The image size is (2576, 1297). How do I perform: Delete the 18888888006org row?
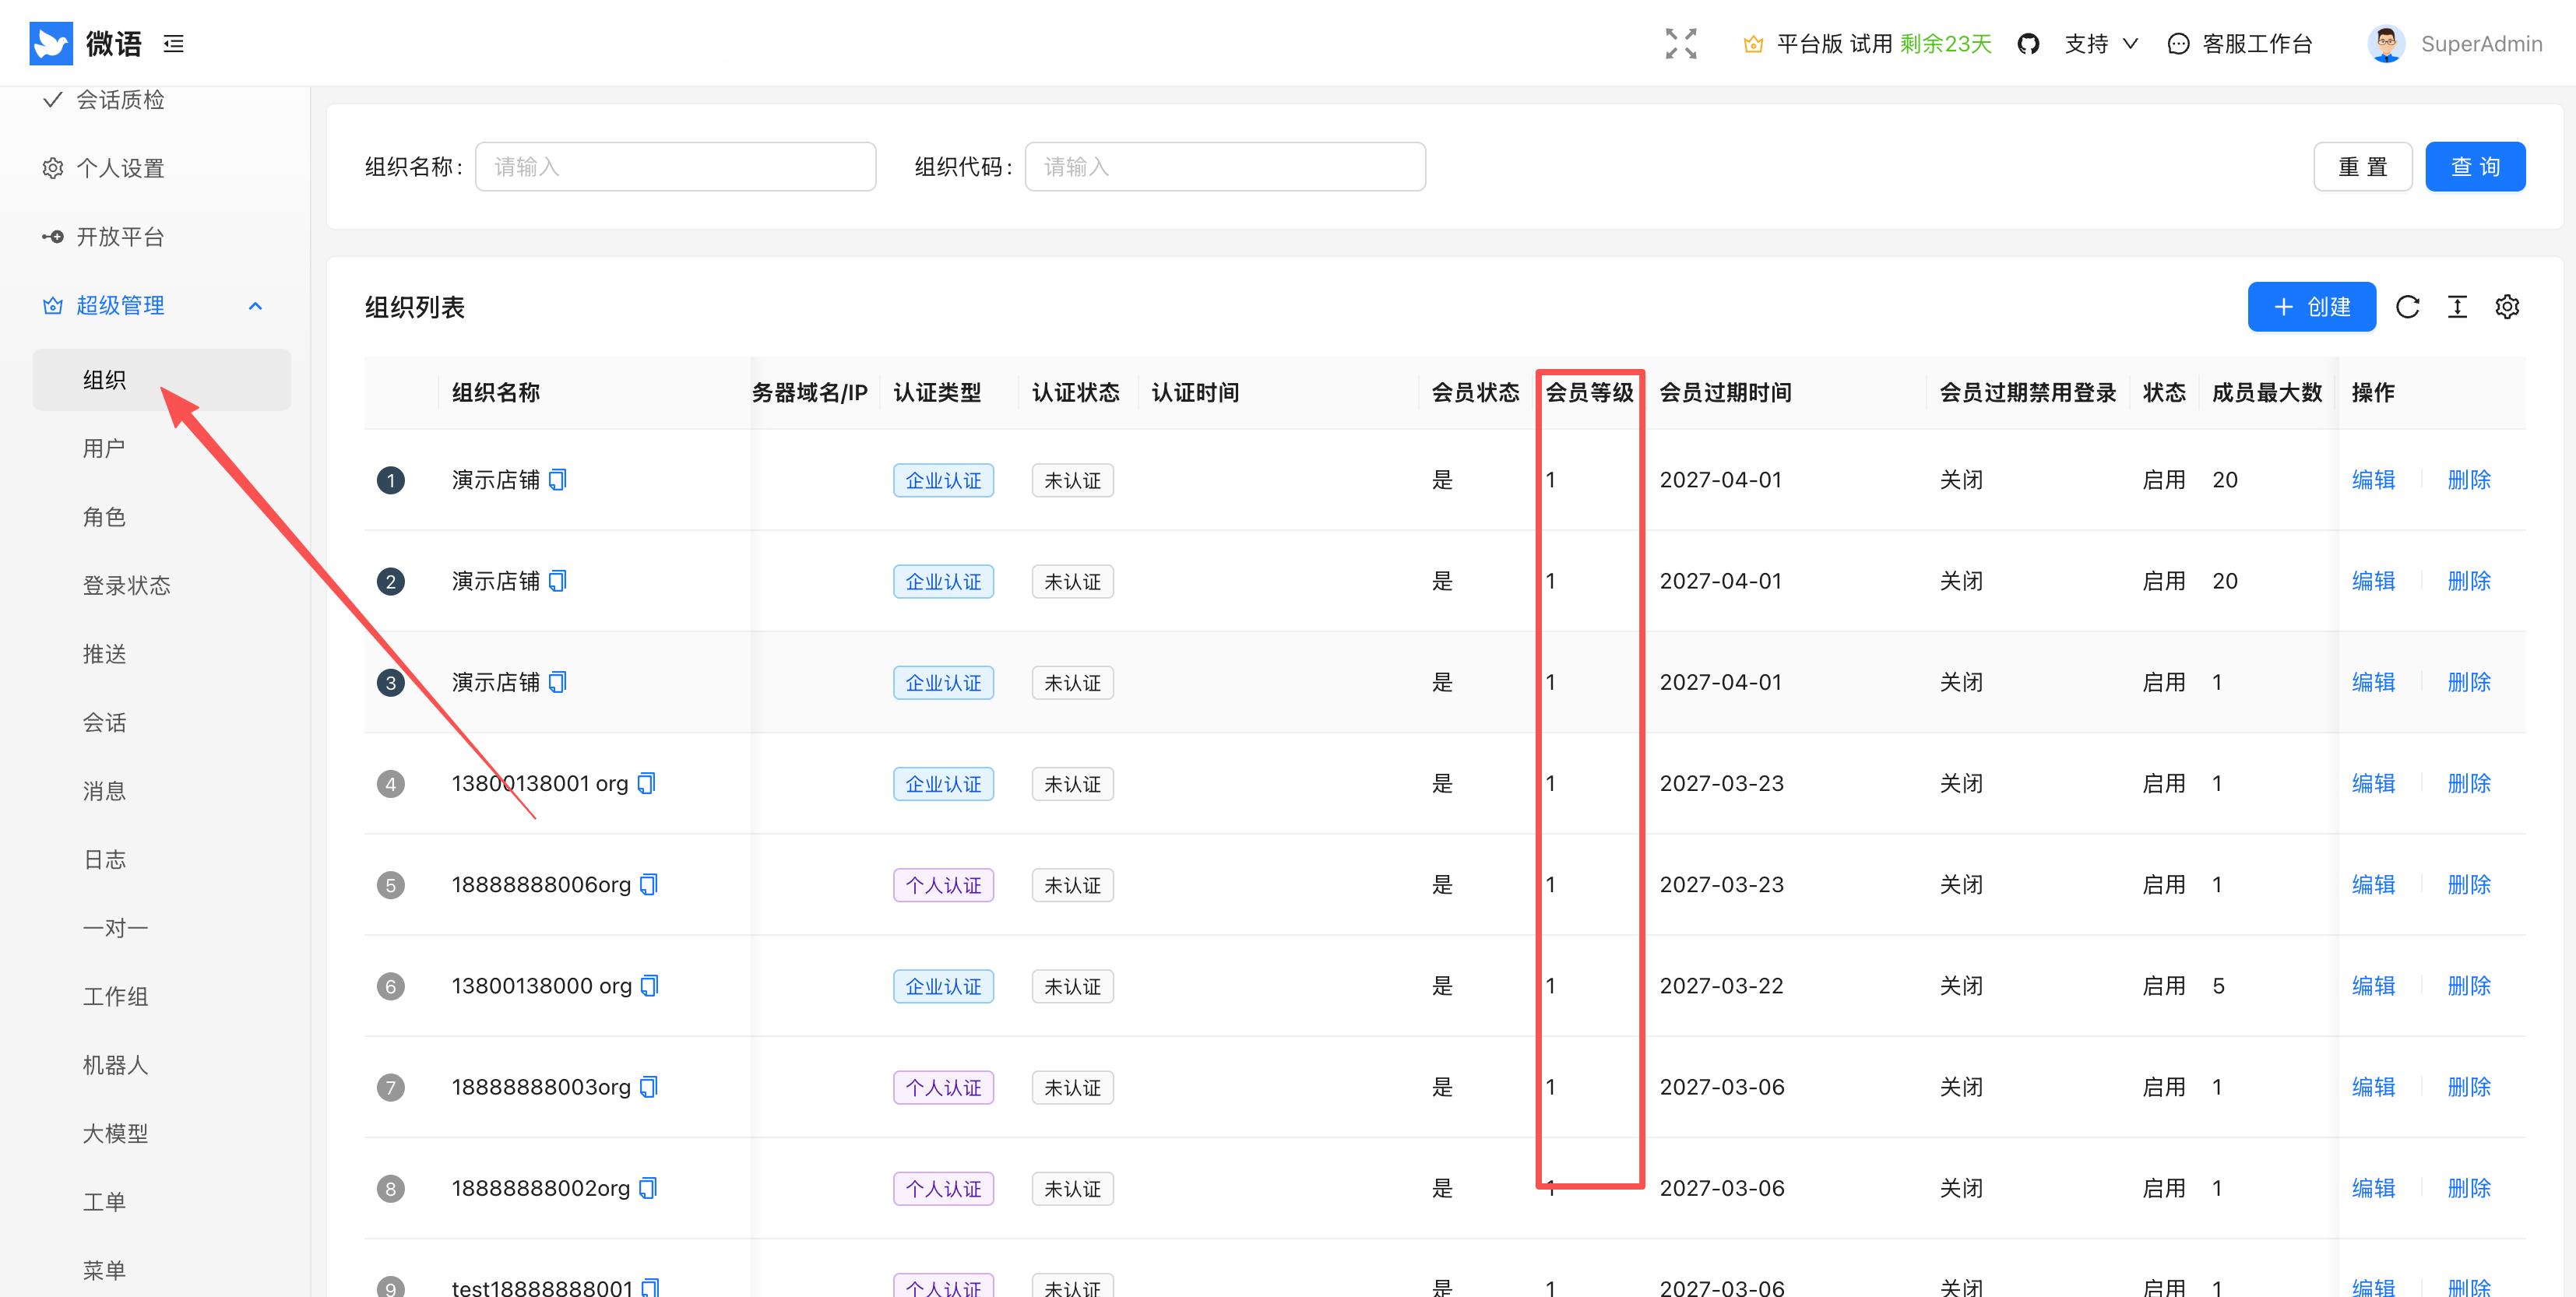tap(2468, 885)
